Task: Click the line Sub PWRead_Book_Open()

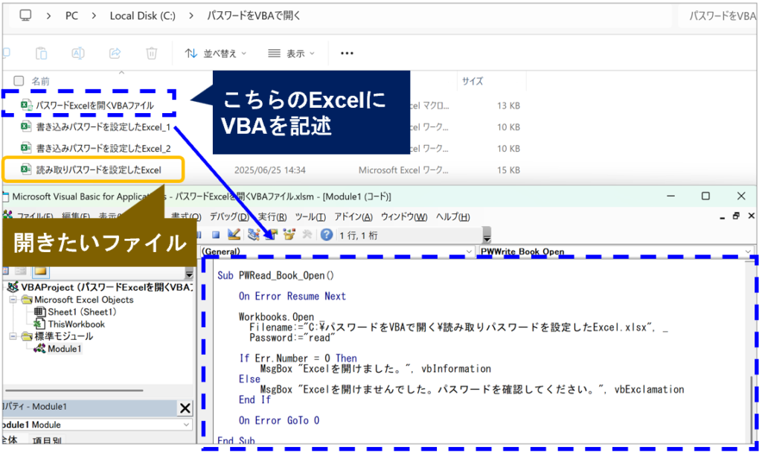Action: pyautogui.click(x=275, y=275)
